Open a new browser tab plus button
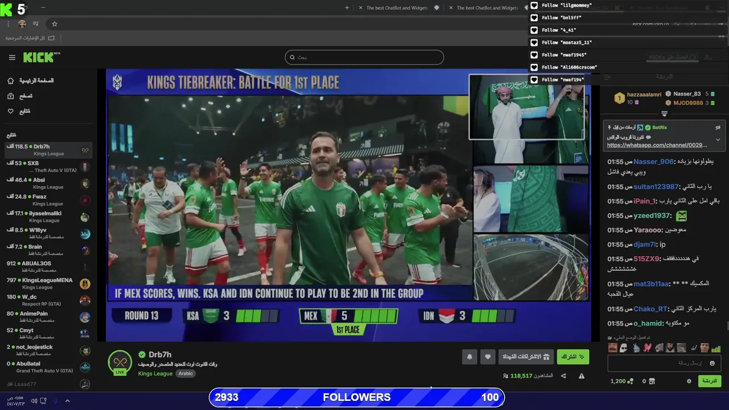 coord(347,8)
